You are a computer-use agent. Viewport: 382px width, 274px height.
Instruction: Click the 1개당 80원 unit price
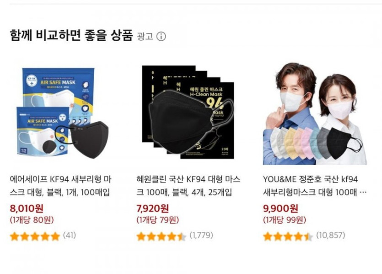[x=32, y=220]
